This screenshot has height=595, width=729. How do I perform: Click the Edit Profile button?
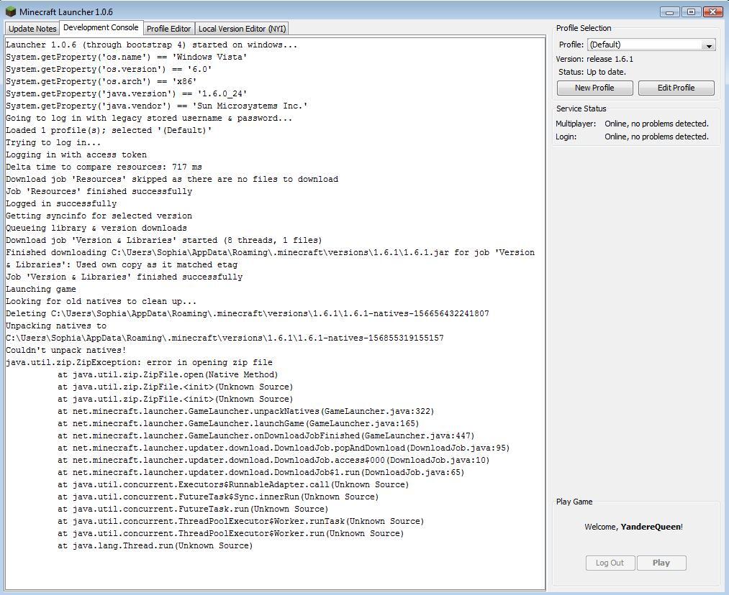click(x=676, y=88)
